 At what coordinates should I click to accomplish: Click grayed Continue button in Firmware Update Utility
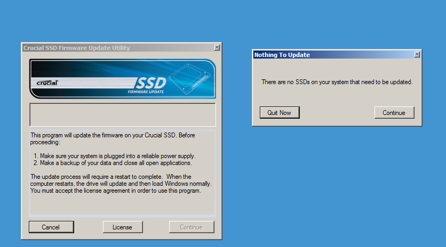192,227
